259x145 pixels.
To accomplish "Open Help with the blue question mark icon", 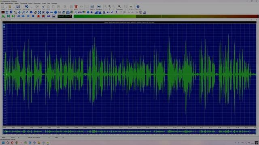I will tap(138, 7).
